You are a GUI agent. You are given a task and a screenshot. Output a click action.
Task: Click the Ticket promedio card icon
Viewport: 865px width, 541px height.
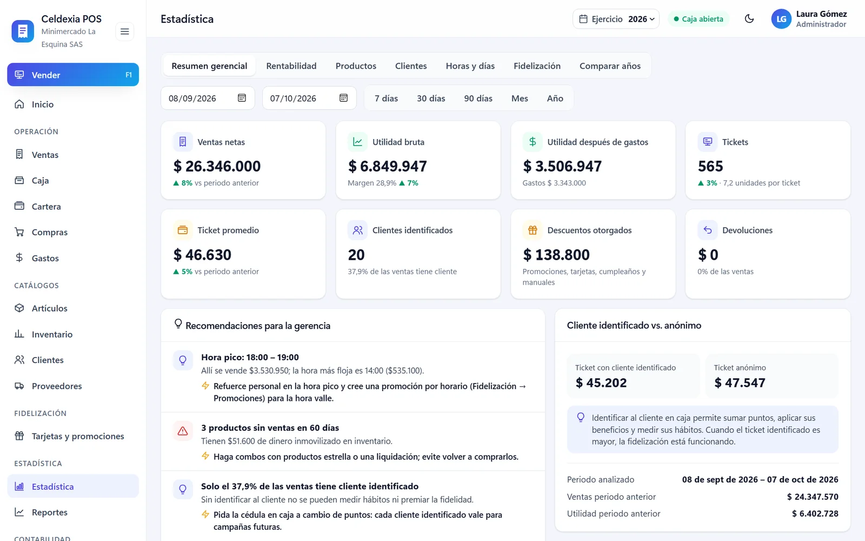click(183, 230)
